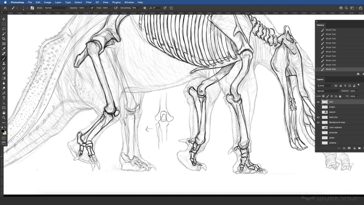364x205 pixels.
Task: Toggle visibility of the knight layer
Action: 318,107
